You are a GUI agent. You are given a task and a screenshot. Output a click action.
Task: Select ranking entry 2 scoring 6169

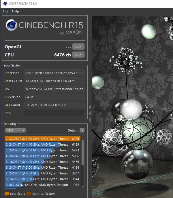(42, 144)
